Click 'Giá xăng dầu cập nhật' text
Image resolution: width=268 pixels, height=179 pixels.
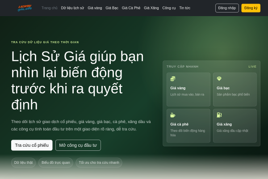pos(232,131)
